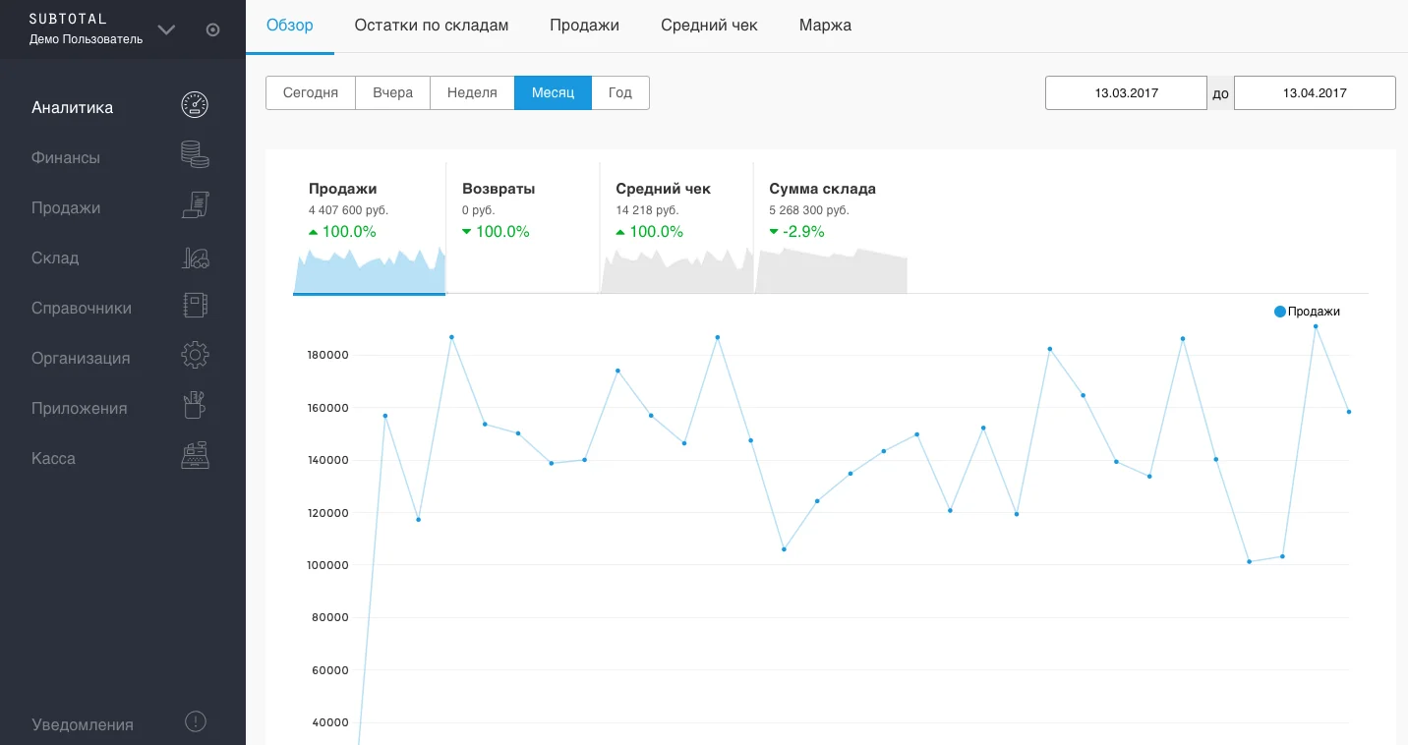Toggle the Продажи legend color dot
The image size is (1408, 745).
coord(1280,312)
